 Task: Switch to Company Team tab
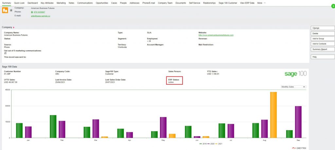click(x=165, y=3)
